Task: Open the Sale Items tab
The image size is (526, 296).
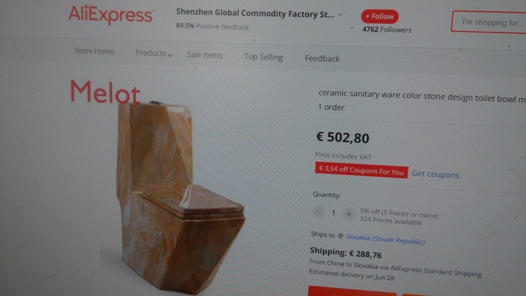Action: point(204,55)
